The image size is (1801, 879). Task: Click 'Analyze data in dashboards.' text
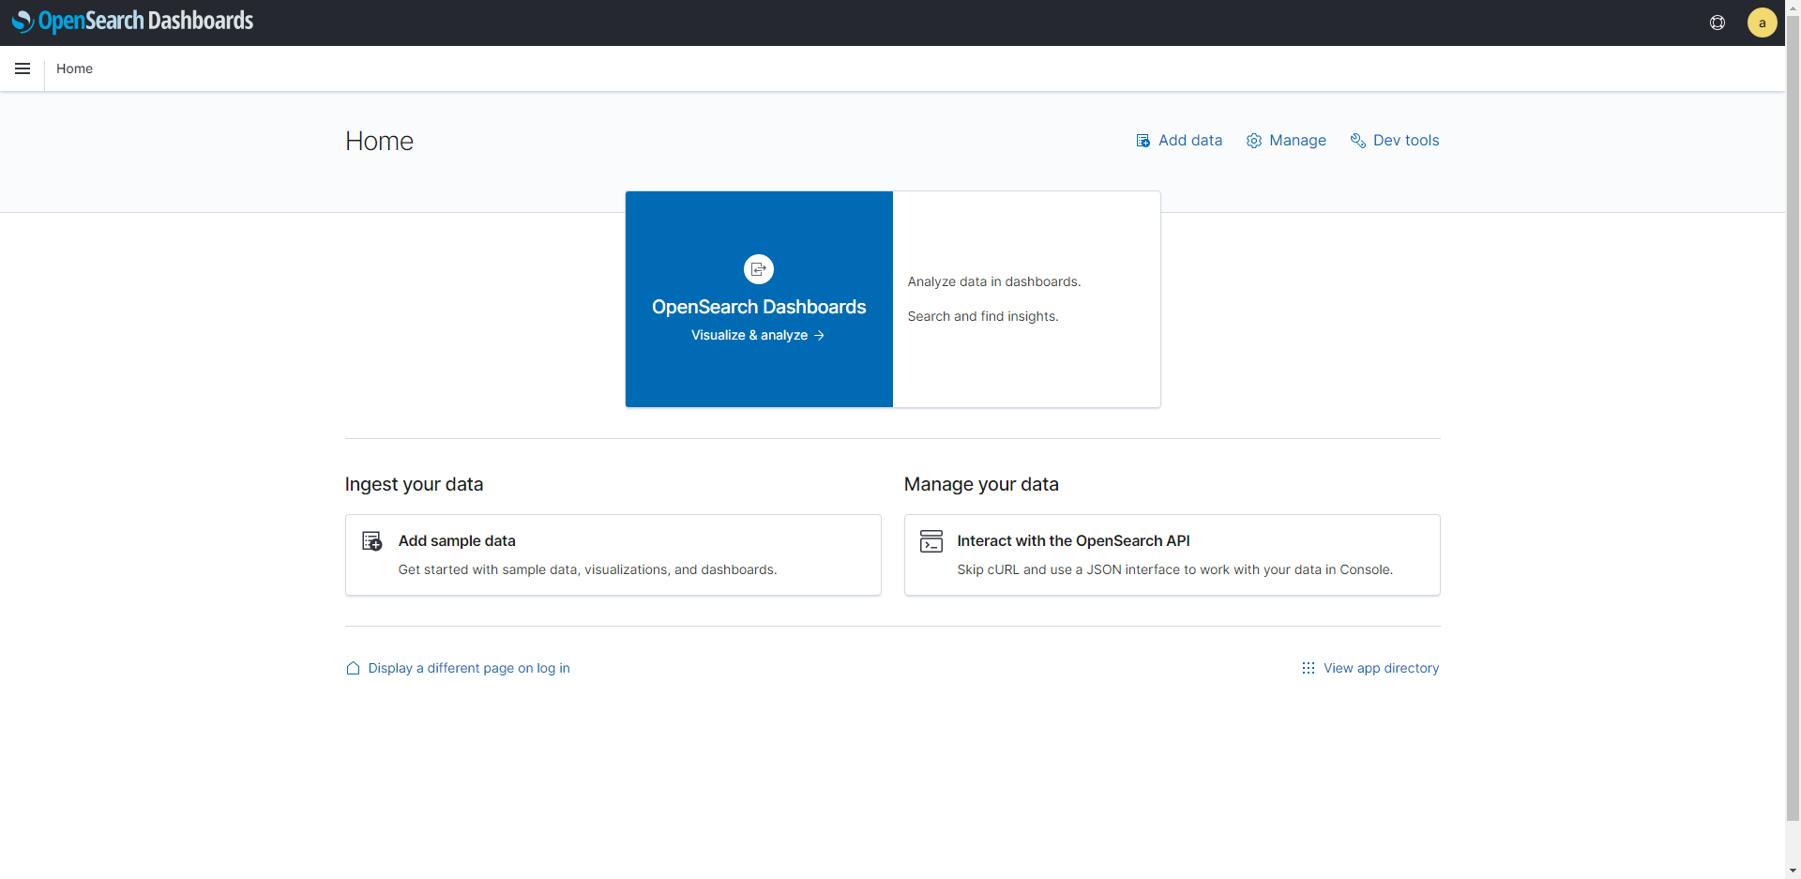coord(994,281)
